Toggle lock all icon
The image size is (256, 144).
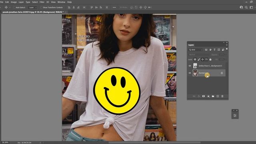[210, 60]
